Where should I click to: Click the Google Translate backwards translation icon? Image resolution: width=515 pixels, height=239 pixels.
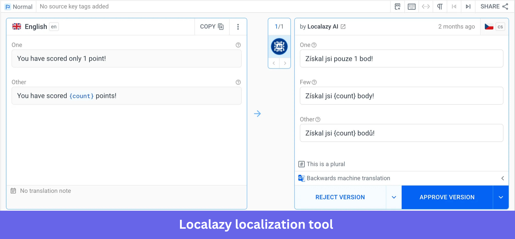pyautogui.click(x=302, y=178)
